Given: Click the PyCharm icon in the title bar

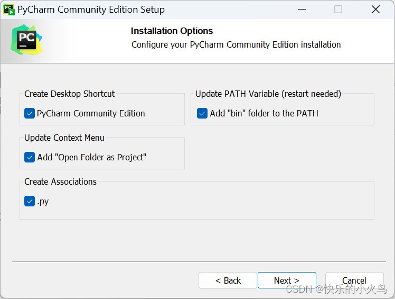Looking at the screenshot, I should point(9,10).
